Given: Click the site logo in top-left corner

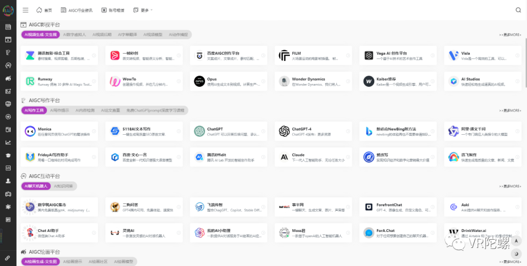Looking at the screenshot, I should tap(8, 9).
